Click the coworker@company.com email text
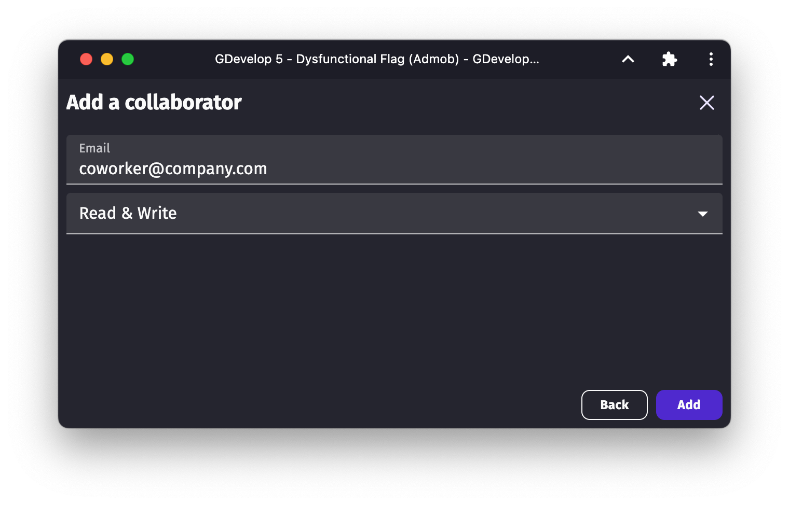This screenshot has width=789, height=505. (173, 169)
